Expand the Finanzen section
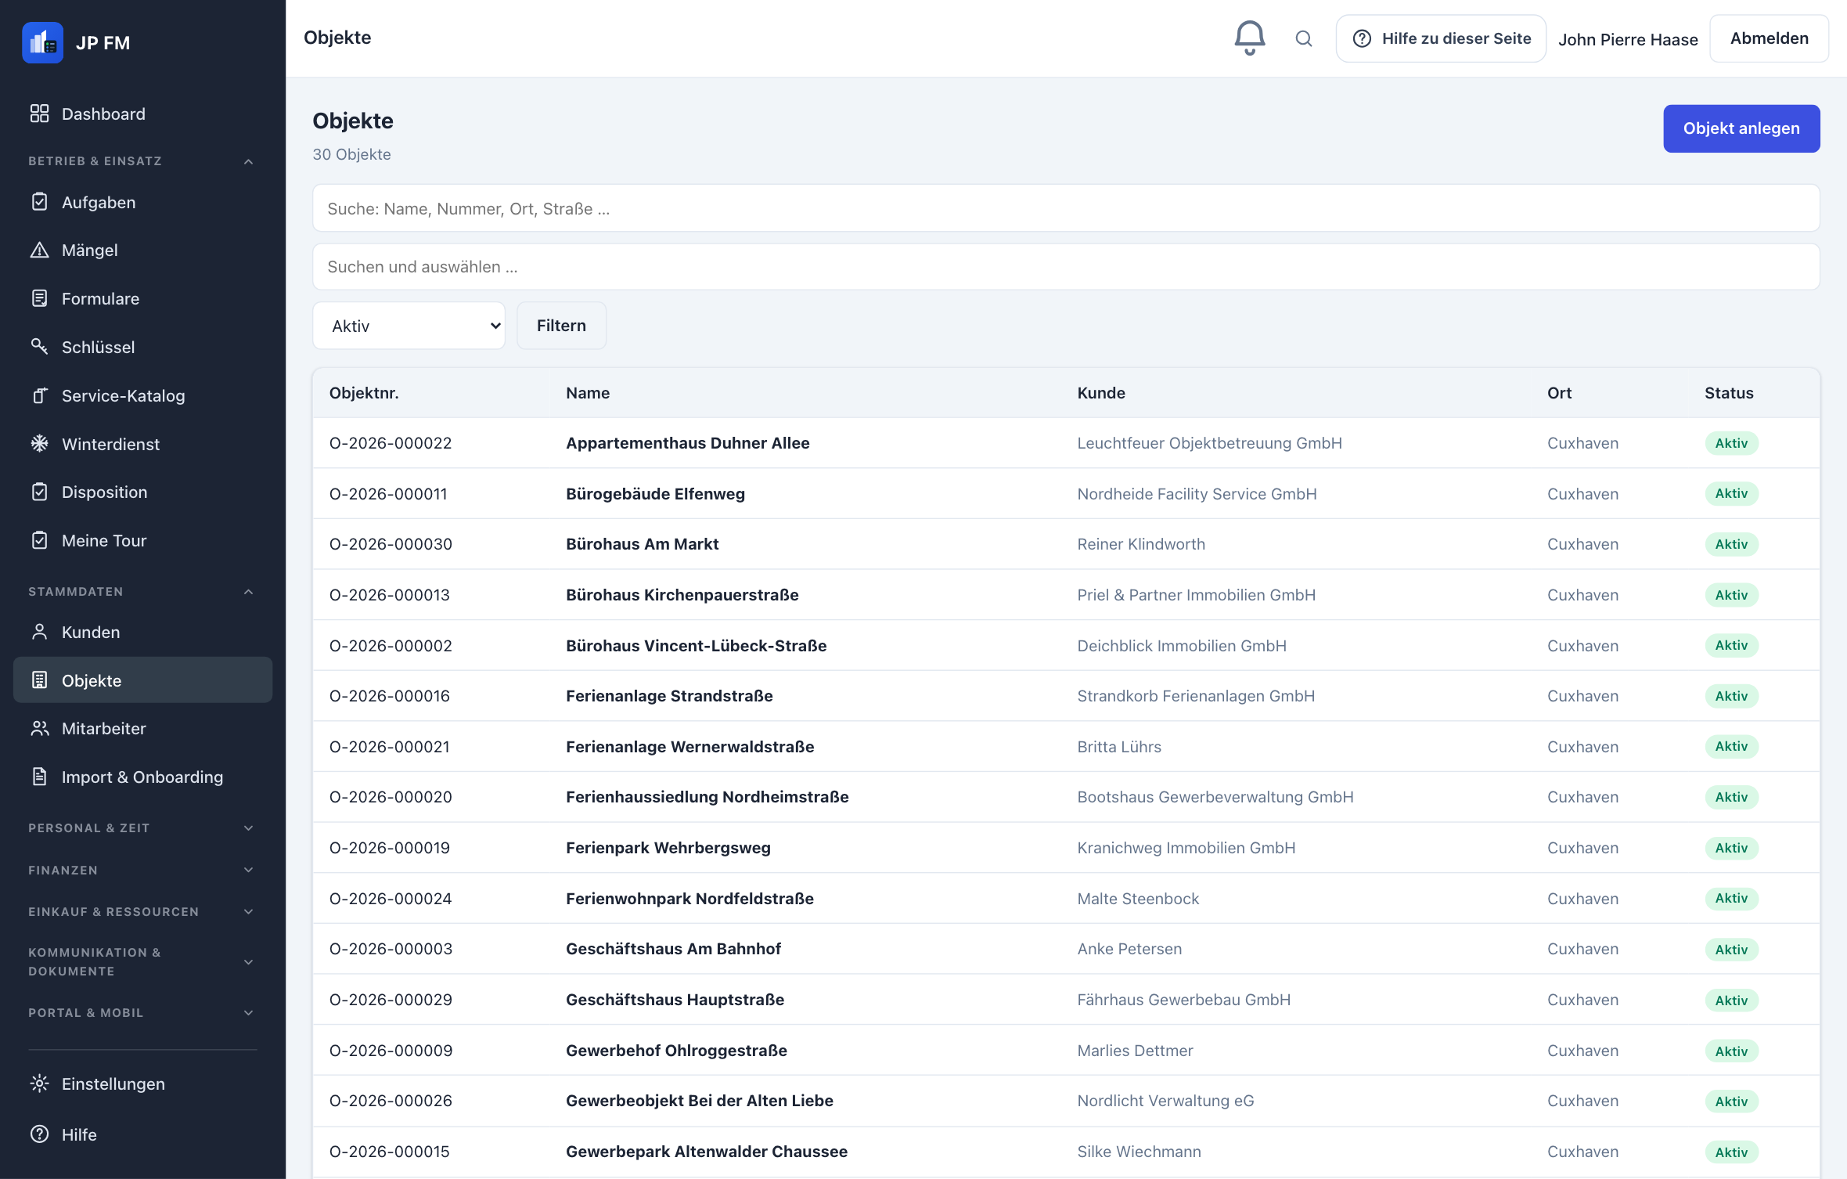 [248, 870]
